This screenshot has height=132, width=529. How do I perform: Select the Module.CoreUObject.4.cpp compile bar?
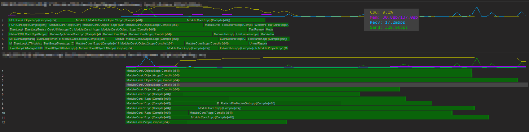tap(171, 39)
